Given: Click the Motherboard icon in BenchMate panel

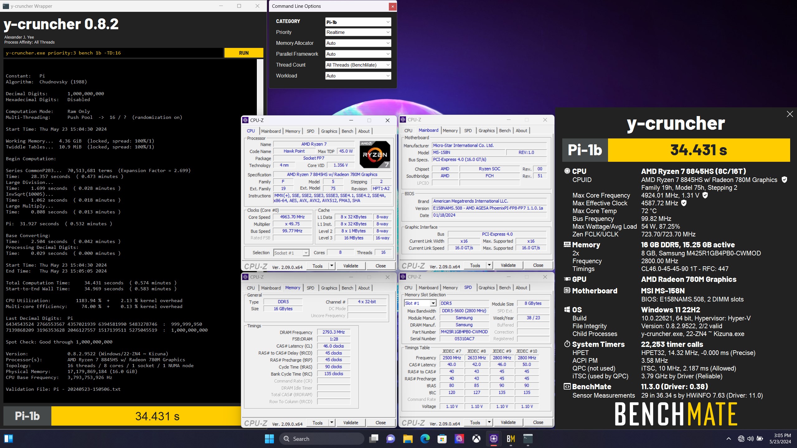Looking at the screenshot, I should pyautogui.click(x=567, y=291).
